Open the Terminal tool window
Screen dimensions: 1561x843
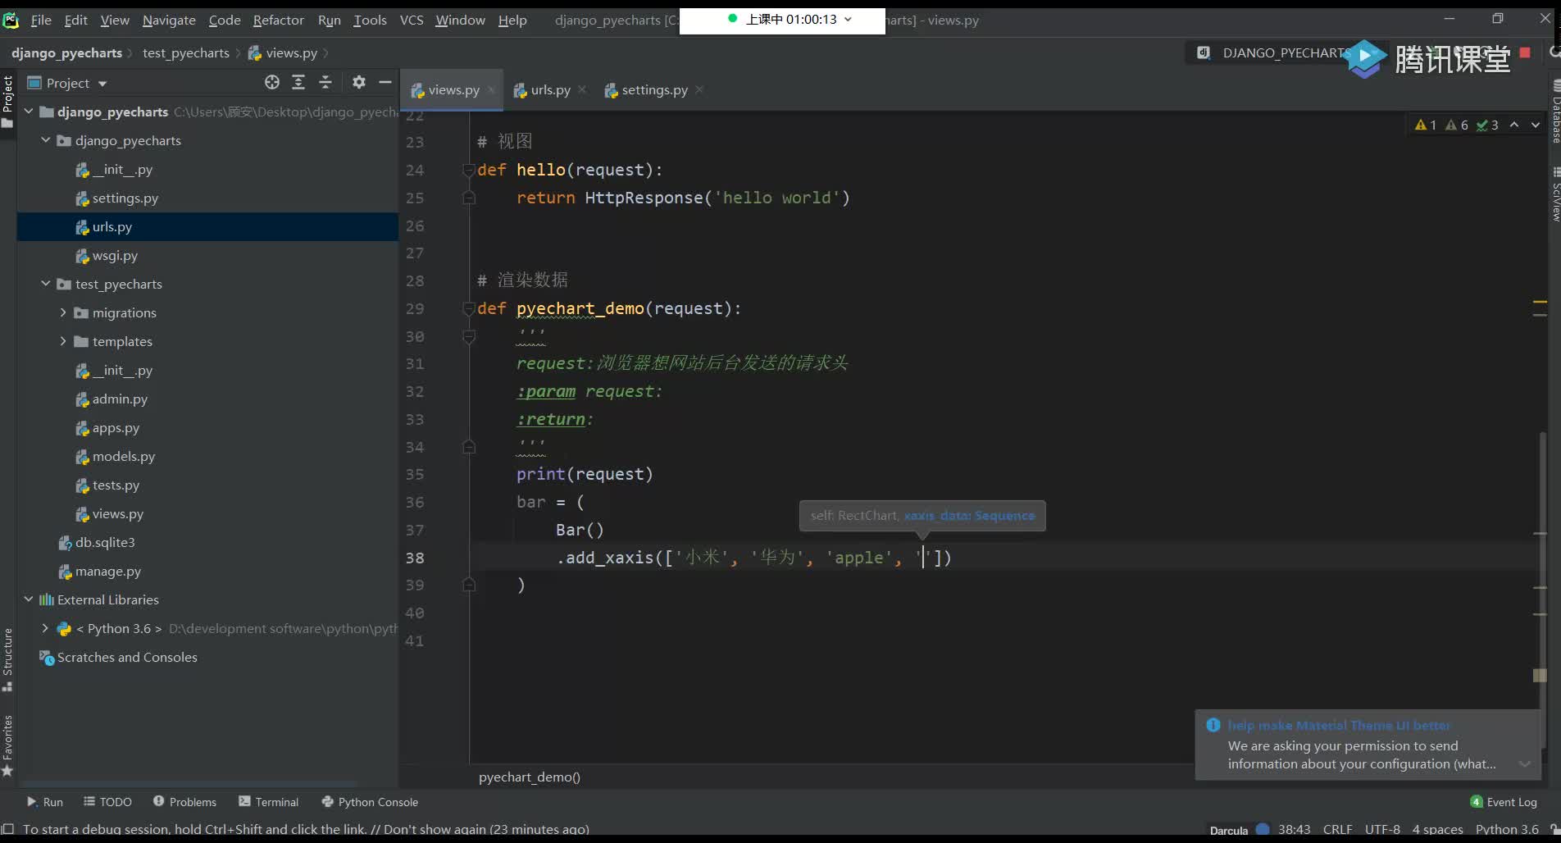(x=268, y=802)
